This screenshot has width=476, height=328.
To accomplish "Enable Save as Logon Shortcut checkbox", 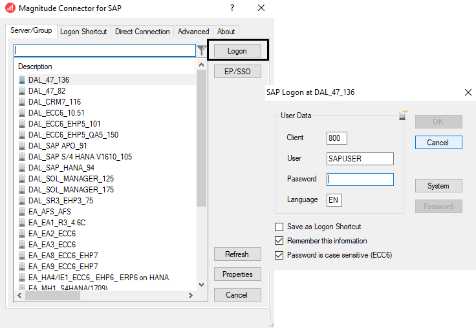I will tap(279, 227).
